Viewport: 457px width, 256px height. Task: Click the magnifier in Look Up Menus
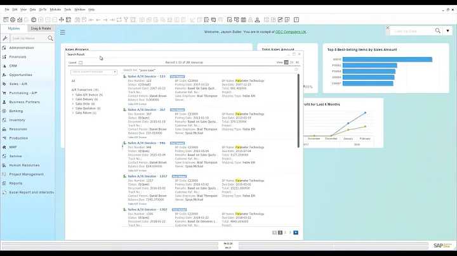(x=50, y=38)
